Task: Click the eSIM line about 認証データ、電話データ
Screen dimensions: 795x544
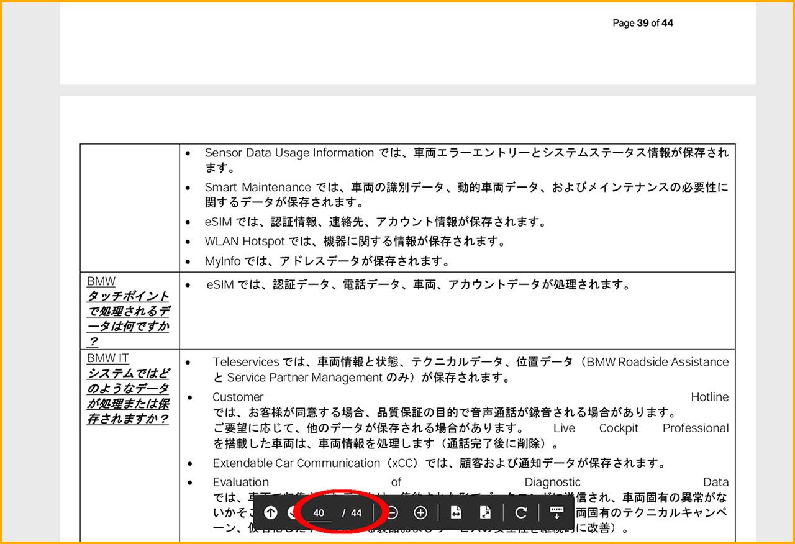Action: pyautogui.click(x=419, y=285)
